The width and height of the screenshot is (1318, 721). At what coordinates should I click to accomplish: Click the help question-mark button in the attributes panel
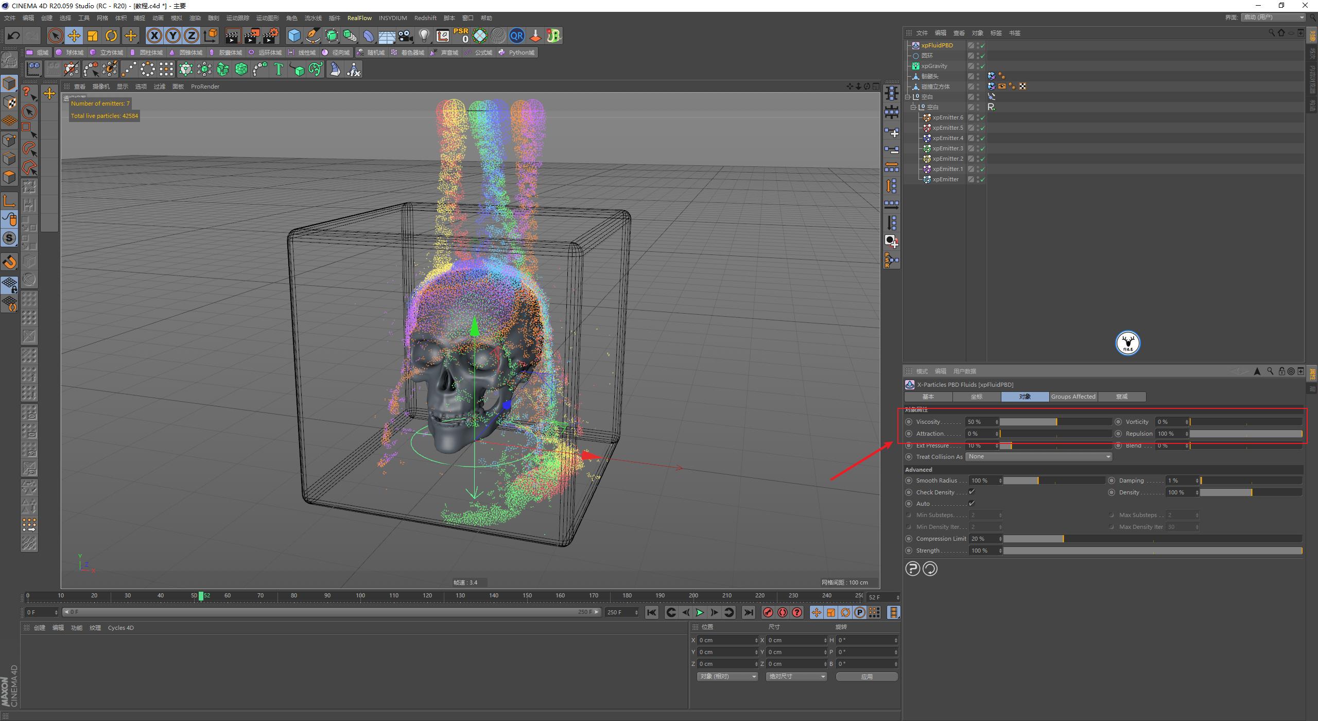click(912, 569)
